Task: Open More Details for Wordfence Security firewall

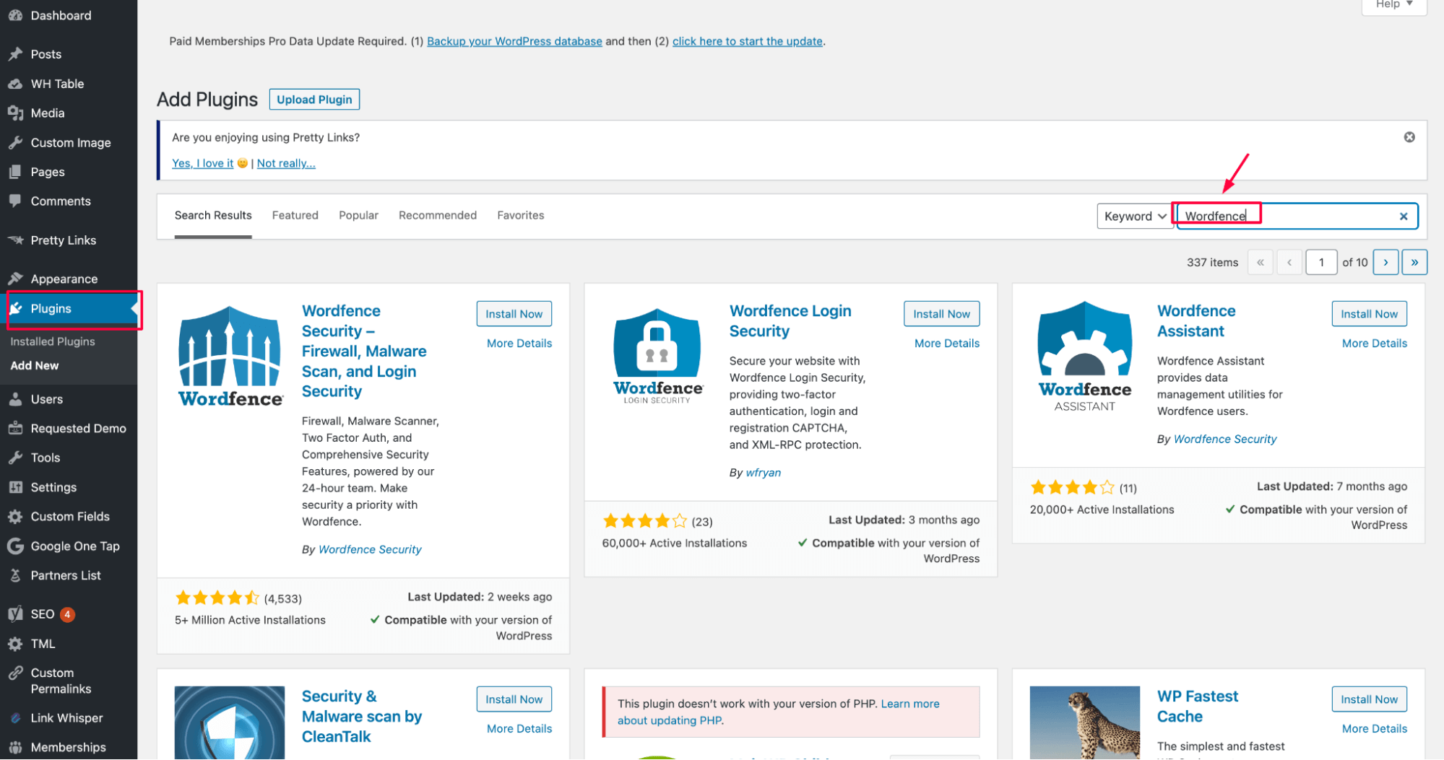Action: coord(519,343)
